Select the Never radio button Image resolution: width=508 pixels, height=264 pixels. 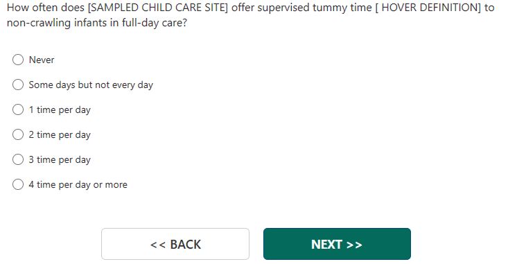pyautogui.click(x=18, y=60)
